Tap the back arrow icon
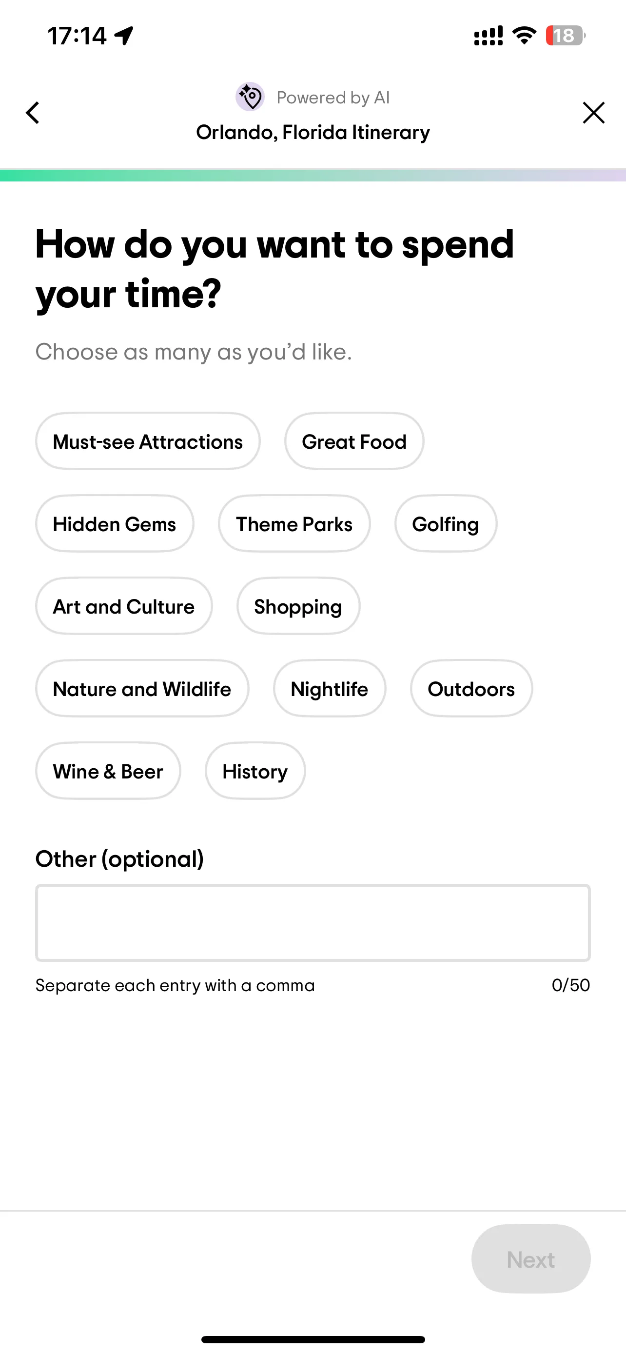626x1355 pixels. 33,113
